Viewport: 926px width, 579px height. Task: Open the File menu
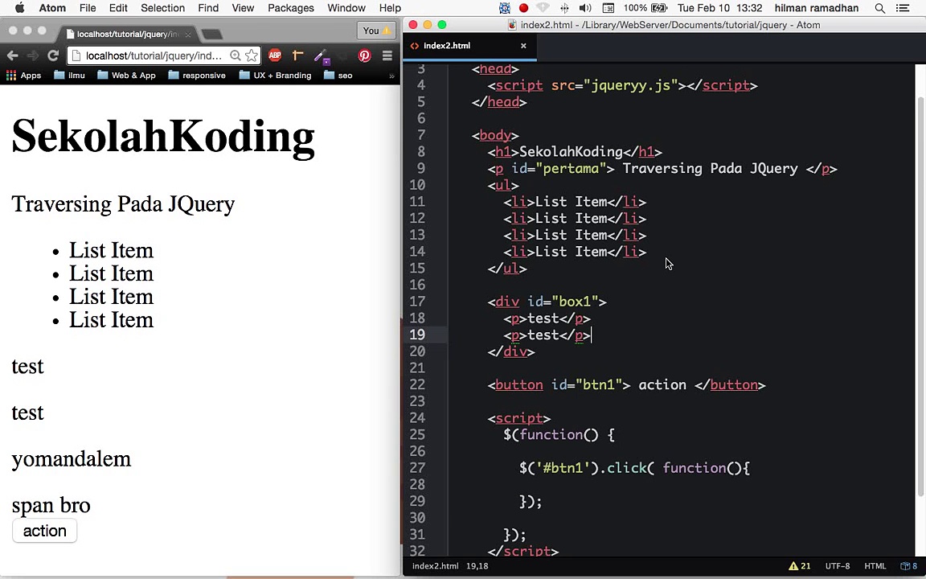tap(88, 8)
